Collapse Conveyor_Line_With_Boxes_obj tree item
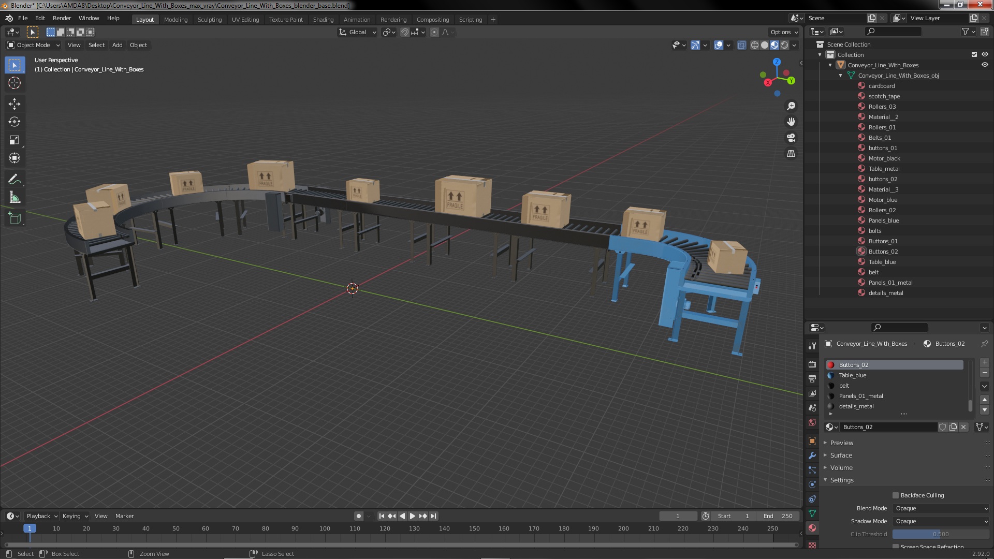The height and width of the screenshot is (559, 994). coord(840,76)
